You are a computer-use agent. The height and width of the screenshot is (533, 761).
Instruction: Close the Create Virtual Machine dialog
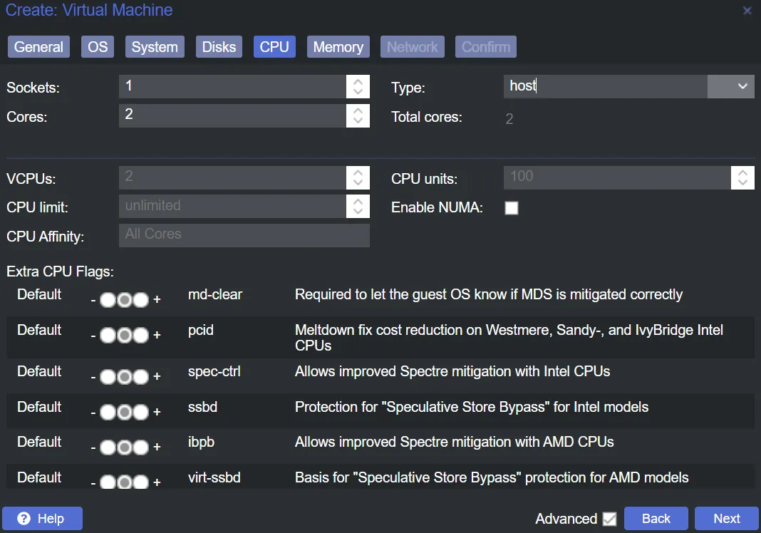pos(747,11)
